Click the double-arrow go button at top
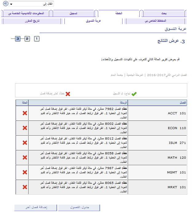The image size is (194, 220). pos(6,4)
